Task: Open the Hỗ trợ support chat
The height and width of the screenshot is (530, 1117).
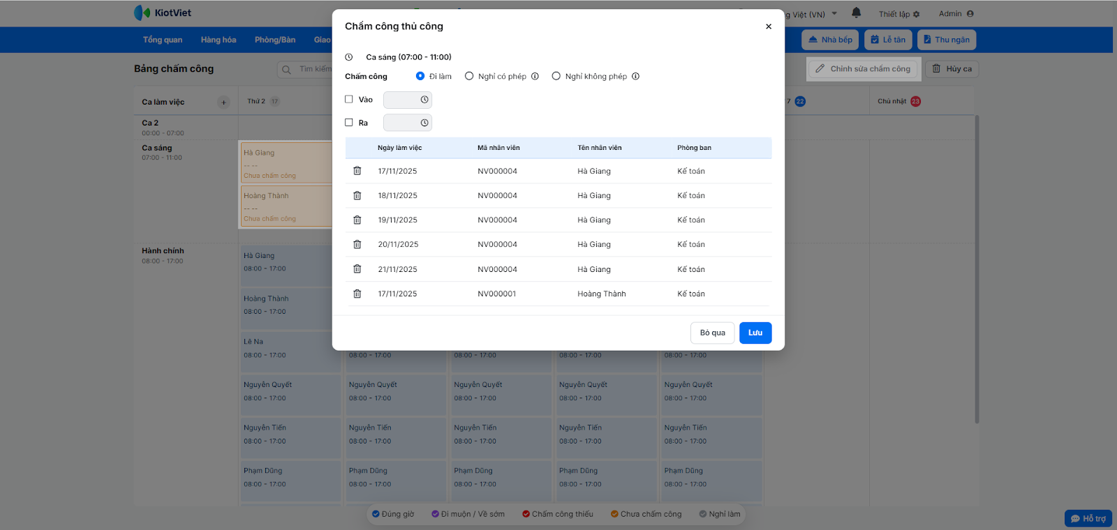Action: 1088,519
